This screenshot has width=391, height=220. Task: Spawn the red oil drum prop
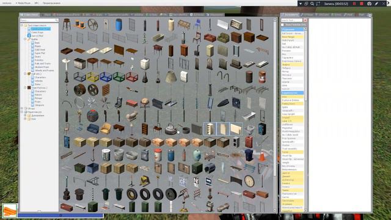[262, 76]
